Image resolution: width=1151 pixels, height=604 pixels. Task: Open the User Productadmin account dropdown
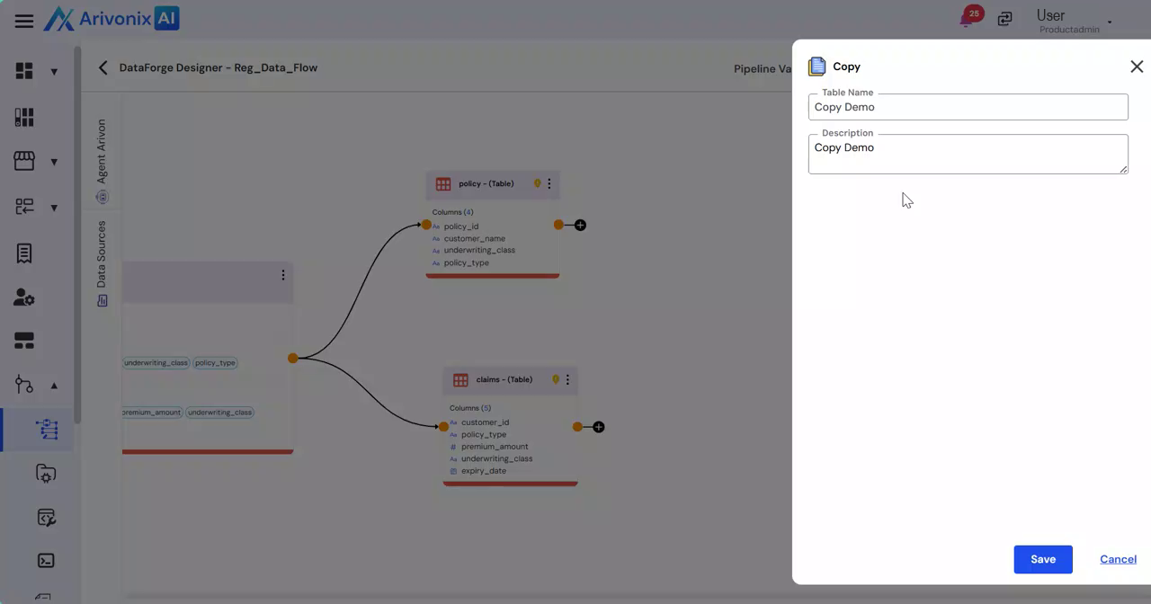pyautogui.click(x=1075, y=21)
